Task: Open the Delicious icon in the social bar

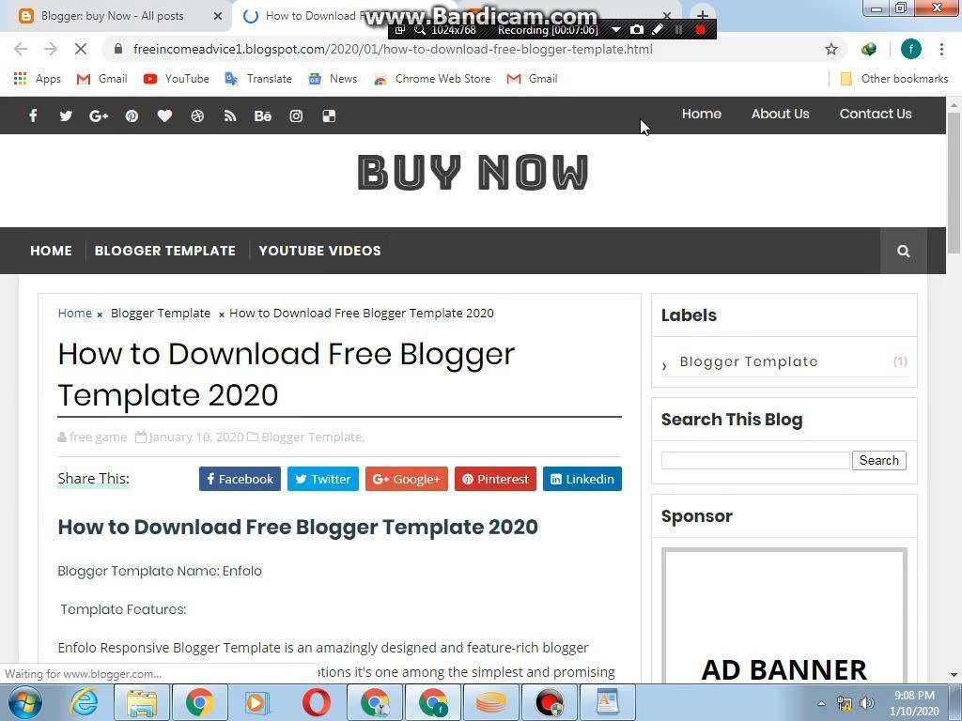Action: tap(329, 115)
